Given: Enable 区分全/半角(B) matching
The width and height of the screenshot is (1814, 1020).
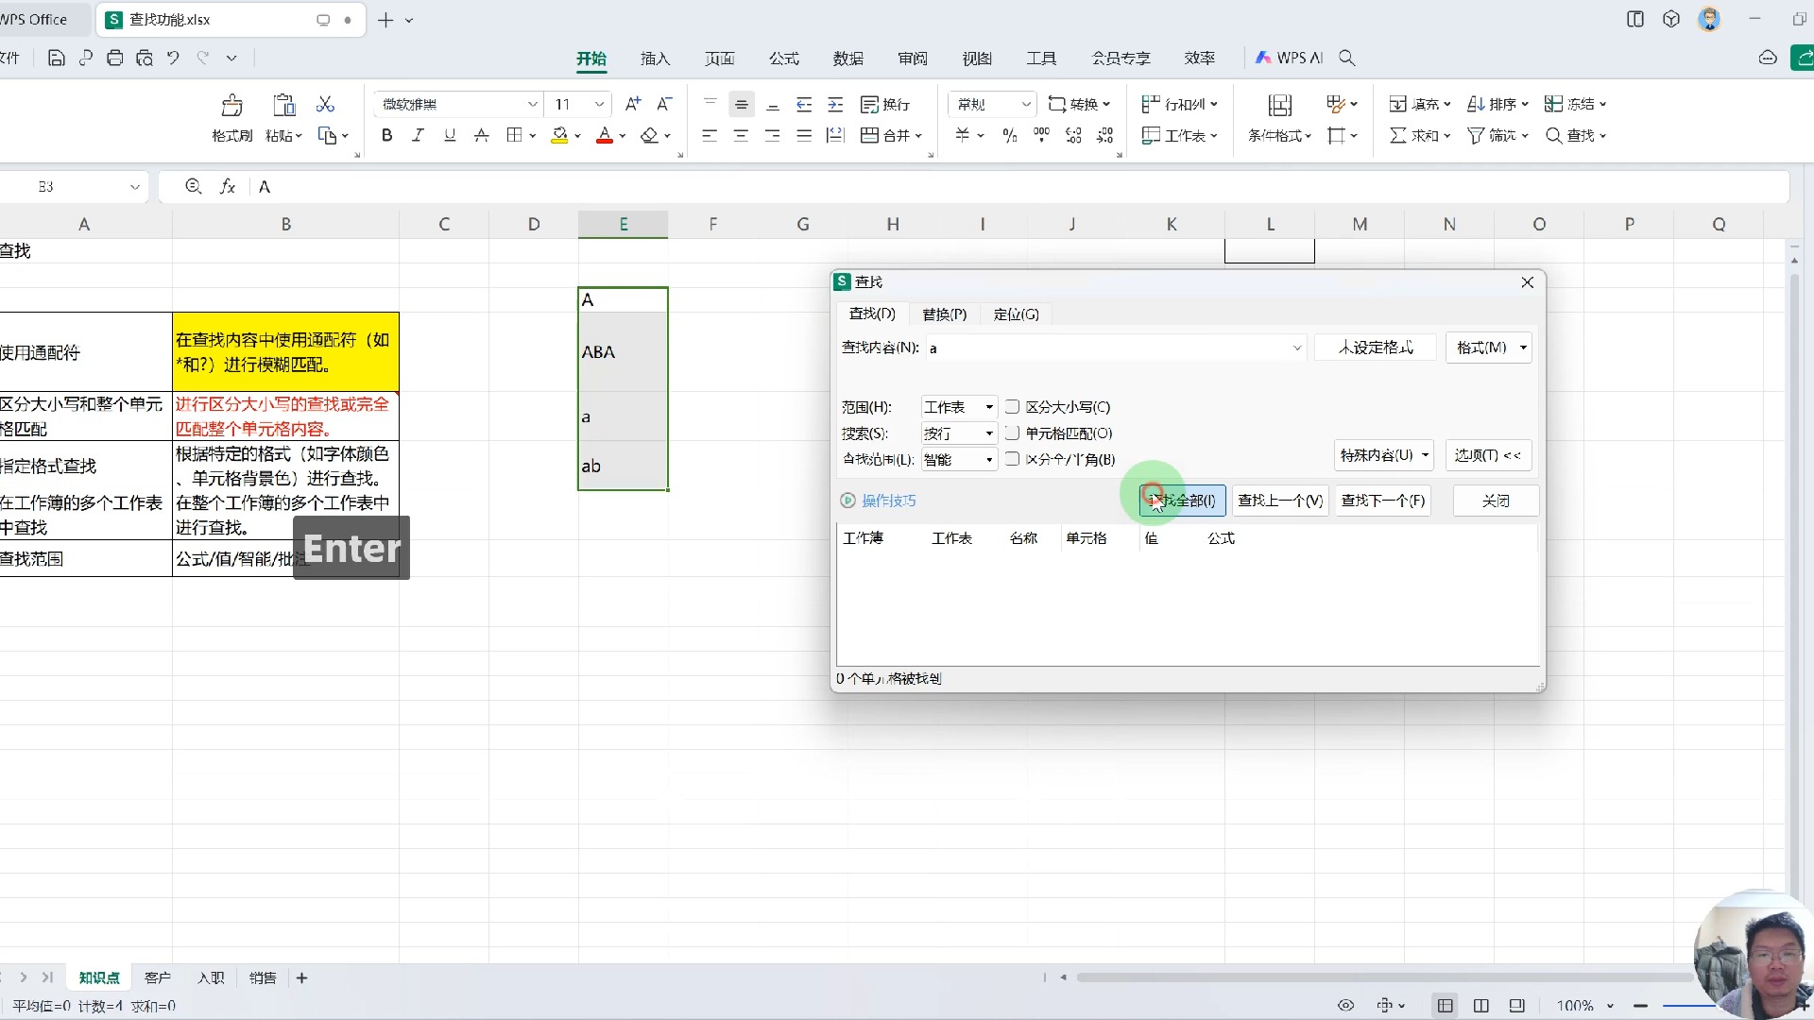Looking at the screenshot, I should [x=1012, y=460].
